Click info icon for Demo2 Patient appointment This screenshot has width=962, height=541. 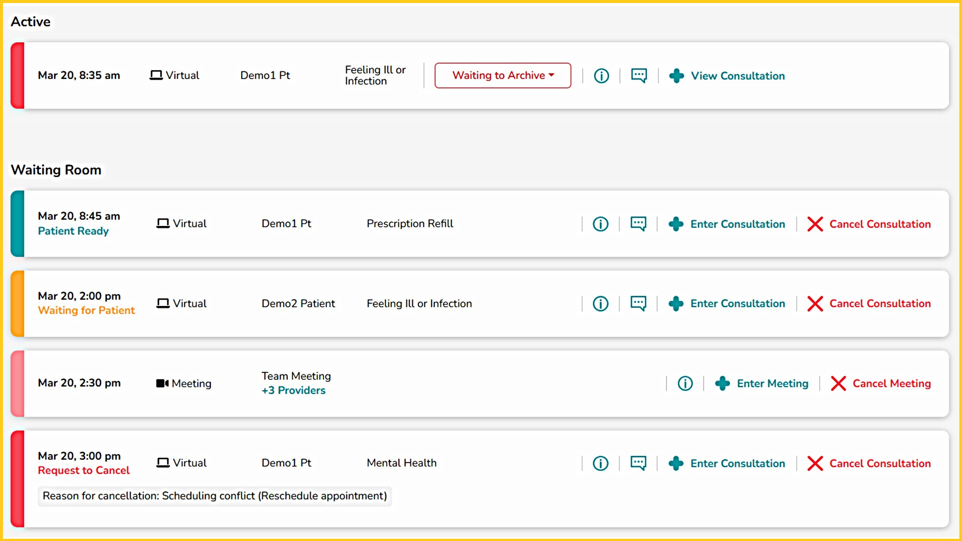click(x=600, y=304)
